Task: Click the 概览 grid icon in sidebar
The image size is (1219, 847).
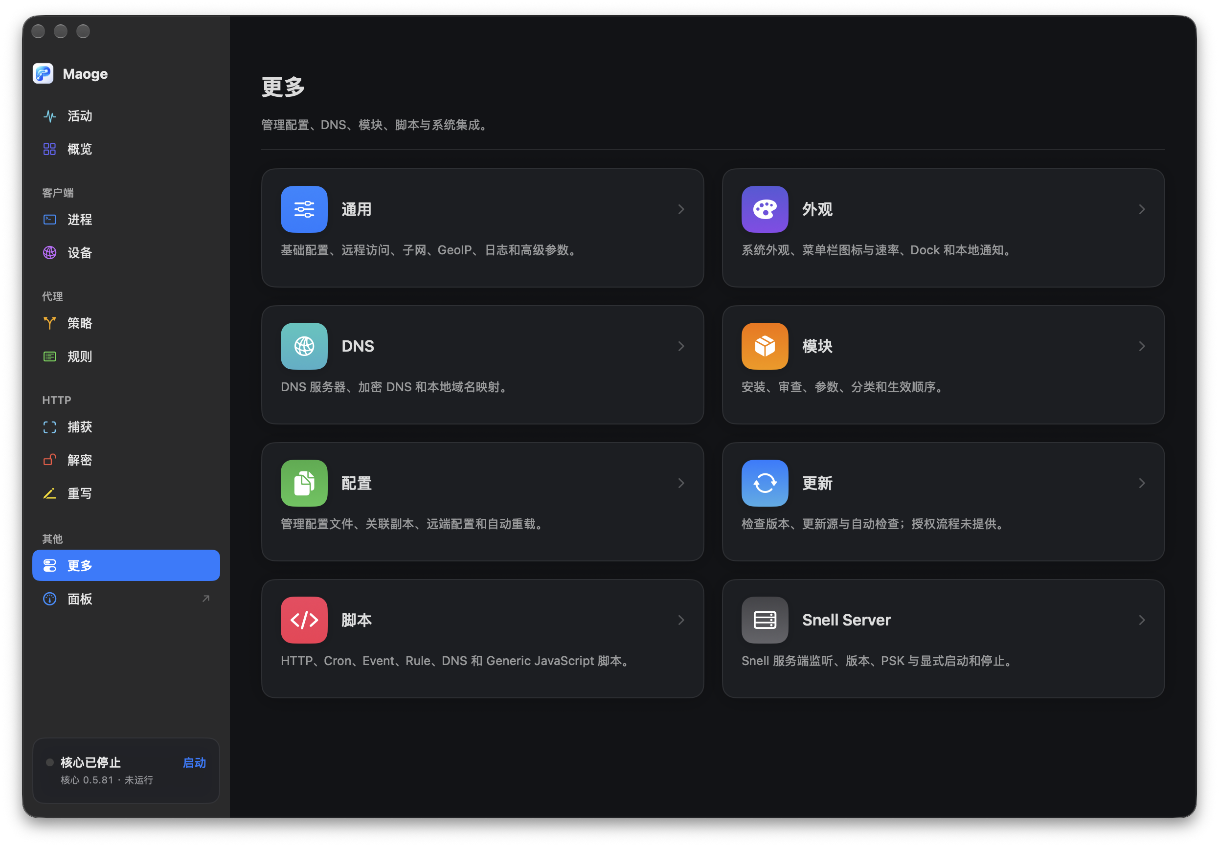Action: [x=49, y=149]
